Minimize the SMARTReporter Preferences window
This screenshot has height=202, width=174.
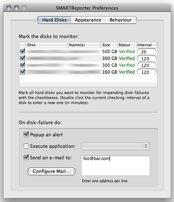[16, 8]
